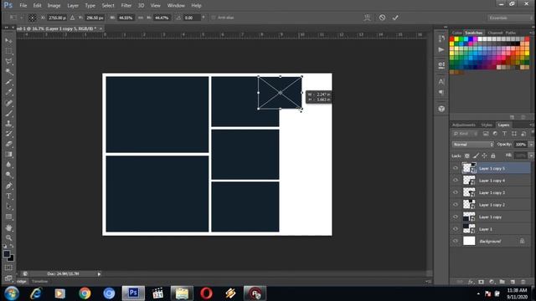Filter layers by shape layers

[x=514, y=134]
